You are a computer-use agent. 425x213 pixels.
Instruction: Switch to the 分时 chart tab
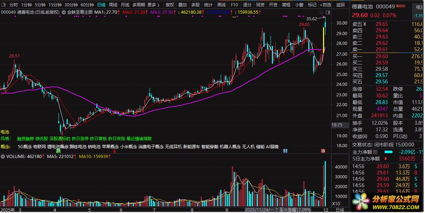13,5
